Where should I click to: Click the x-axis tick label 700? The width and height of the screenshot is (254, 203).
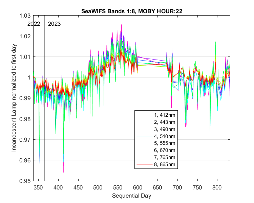[x=177, y=187]
